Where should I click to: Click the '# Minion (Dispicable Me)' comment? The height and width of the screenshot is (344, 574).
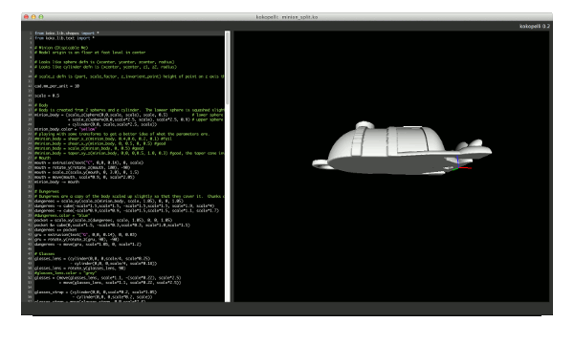(x=61, y=48)
